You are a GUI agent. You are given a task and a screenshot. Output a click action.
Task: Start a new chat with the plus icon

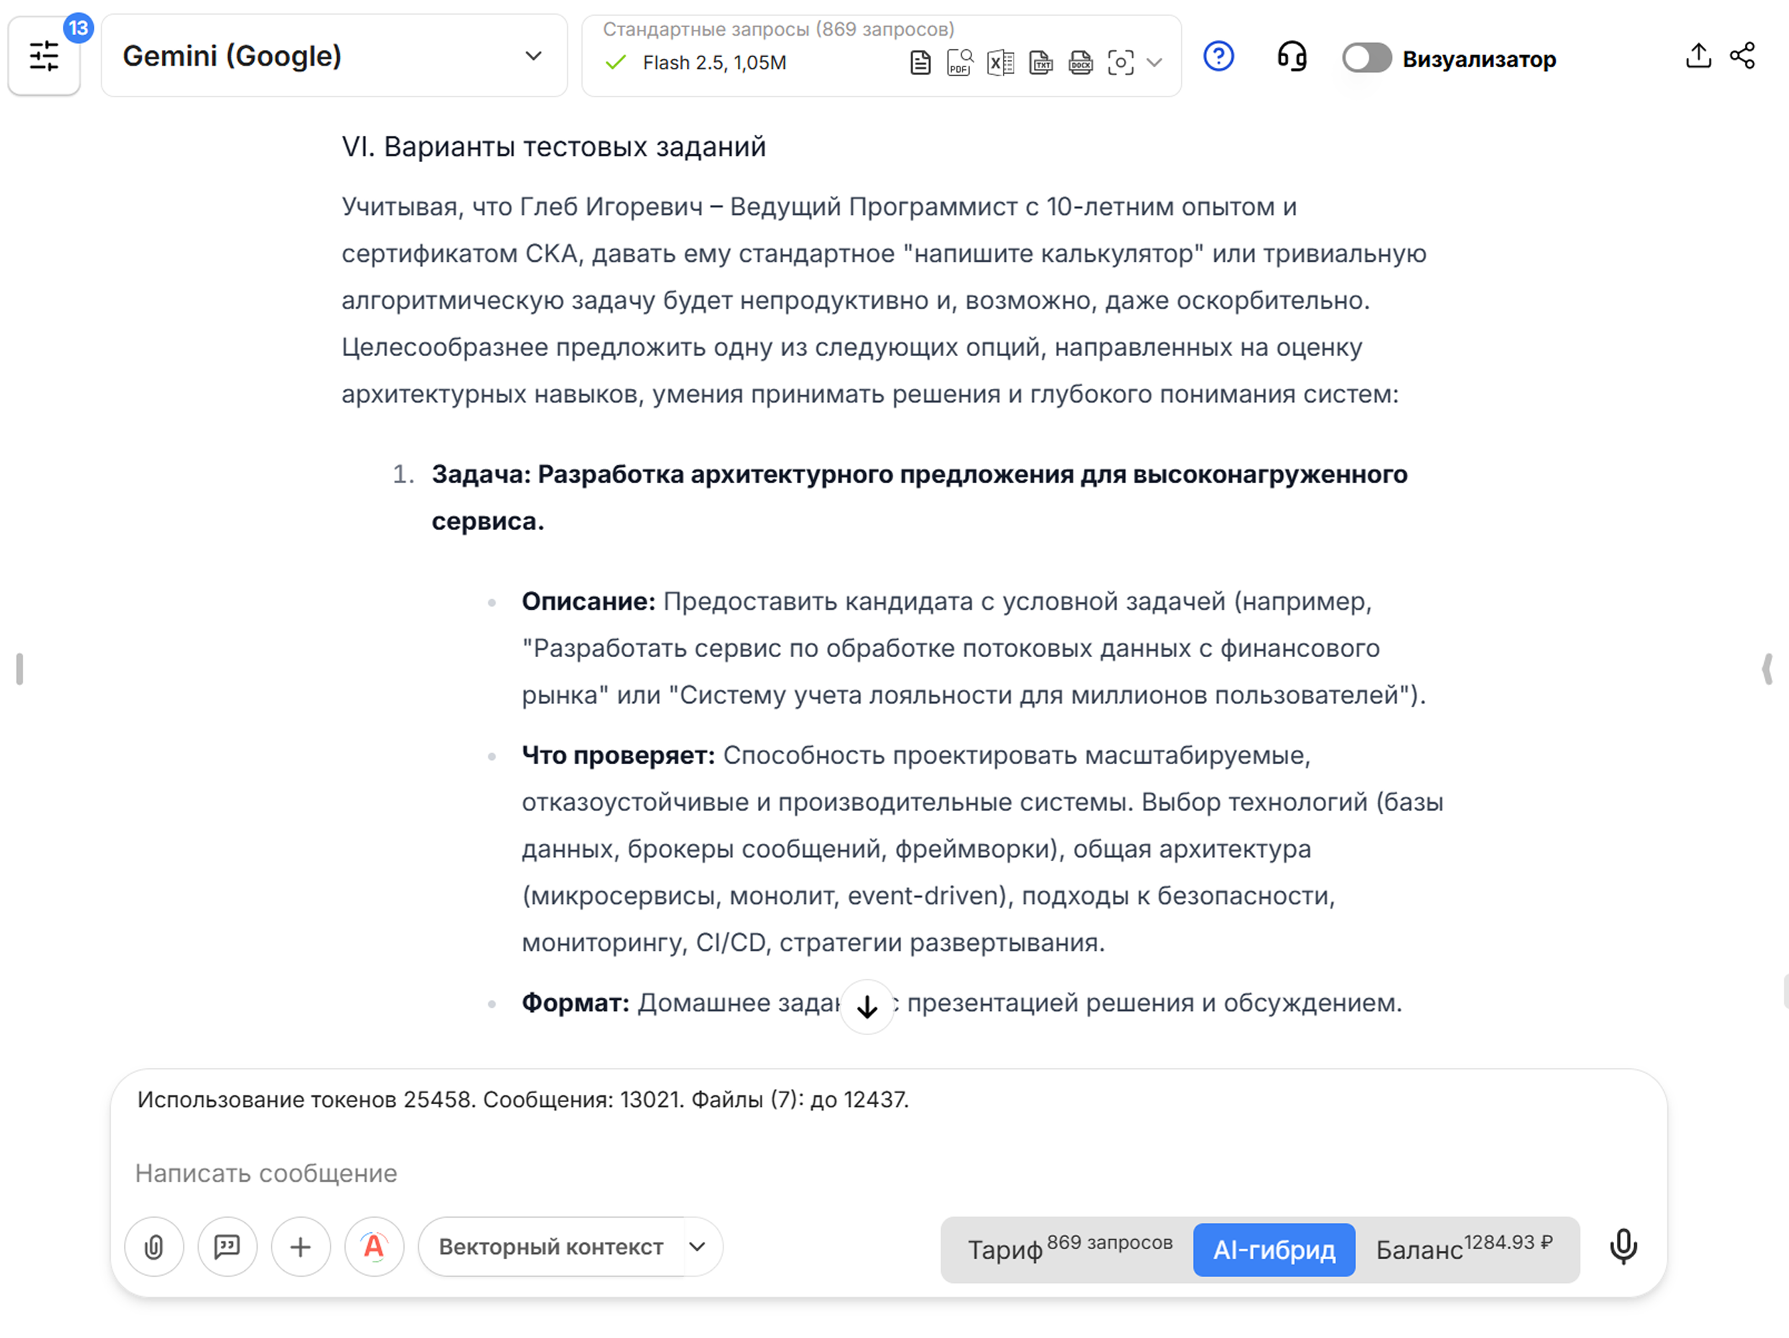coord(300,1246)
